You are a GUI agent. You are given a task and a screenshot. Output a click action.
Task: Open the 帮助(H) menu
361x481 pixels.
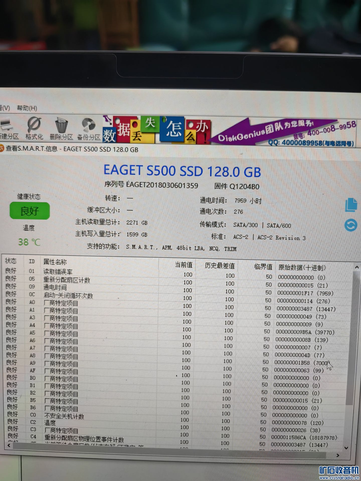27,108
